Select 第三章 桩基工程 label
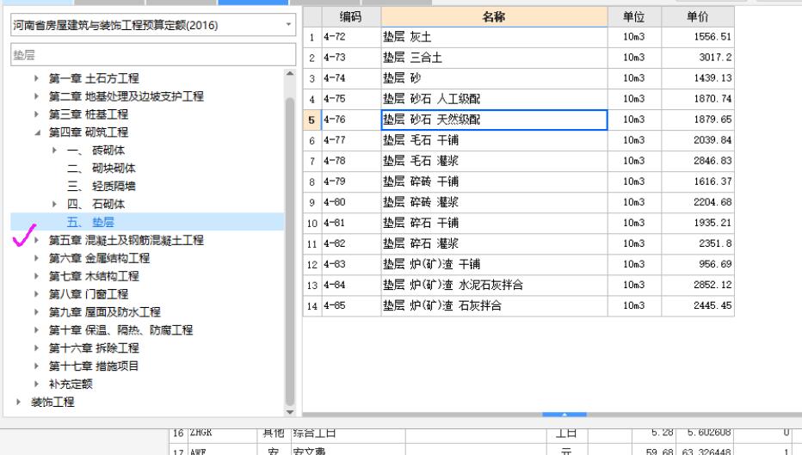 coord(89,114)
